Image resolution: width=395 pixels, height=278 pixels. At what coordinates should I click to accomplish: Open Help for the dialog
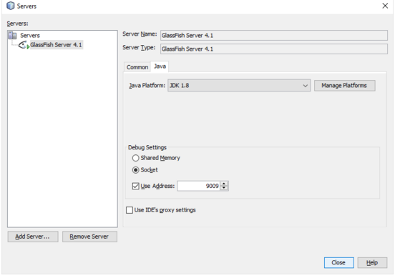tap(372, 263)
